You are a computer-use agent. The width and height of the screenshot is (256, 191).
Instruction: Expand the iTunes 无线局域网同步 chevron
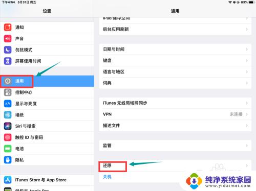[x=247, y=103]
